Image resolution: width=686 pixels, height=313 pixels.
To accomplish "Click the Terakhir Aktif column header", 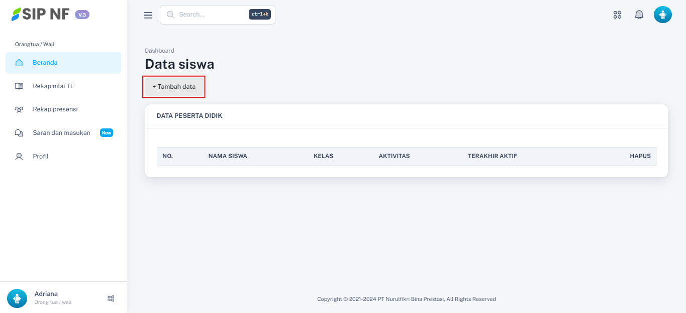I will (x=492, y=156).
